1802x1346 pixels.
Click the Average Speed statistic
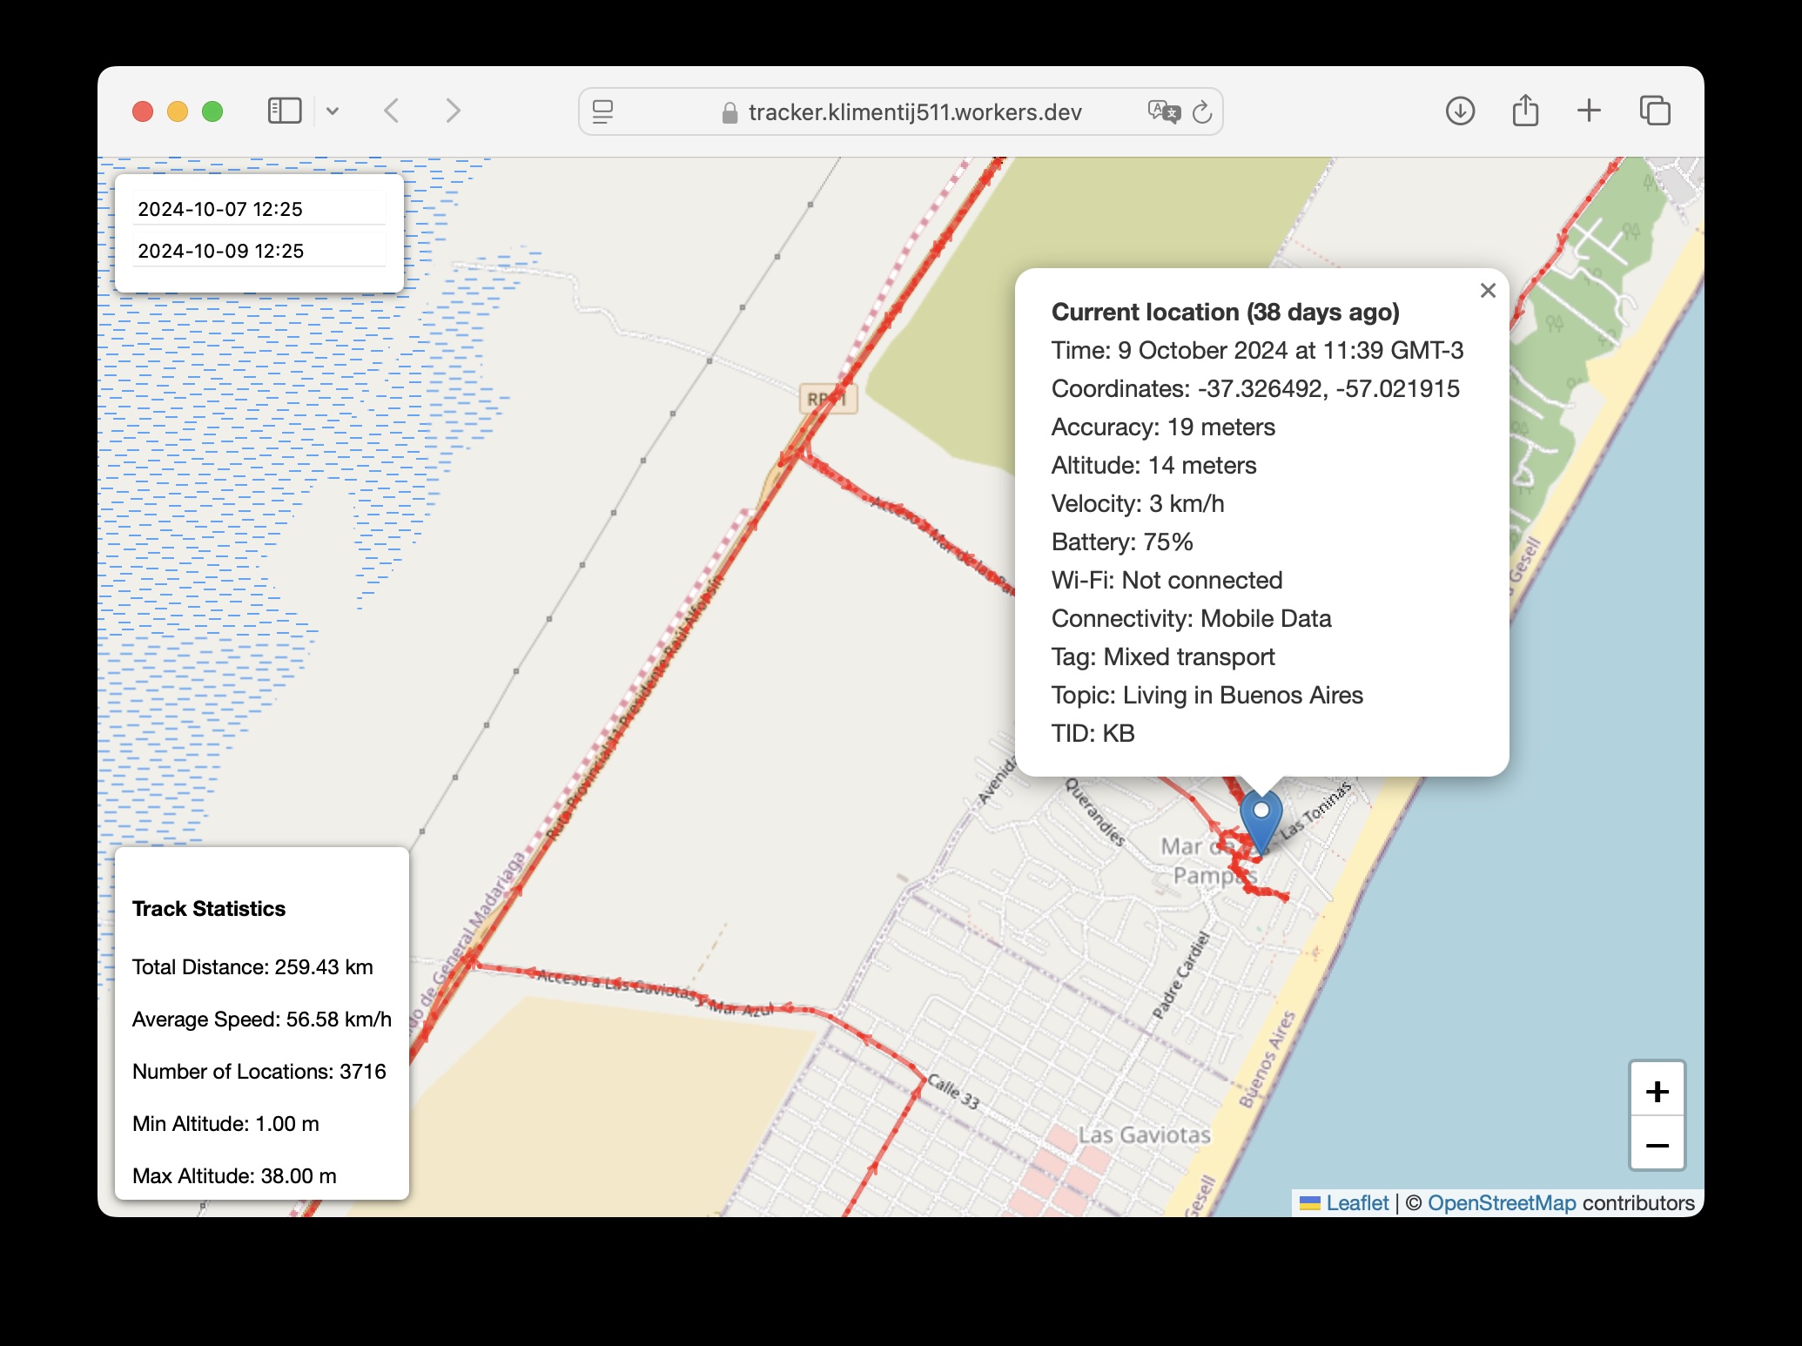coord(262,1020)
